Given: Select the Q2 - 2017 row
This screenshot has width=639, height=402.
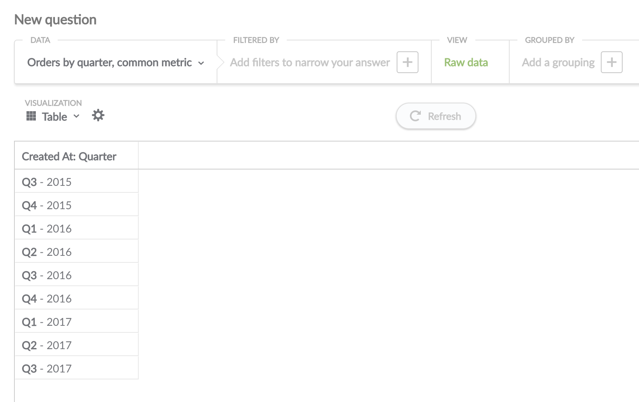Looking at the screenshot, I should 46,344.
